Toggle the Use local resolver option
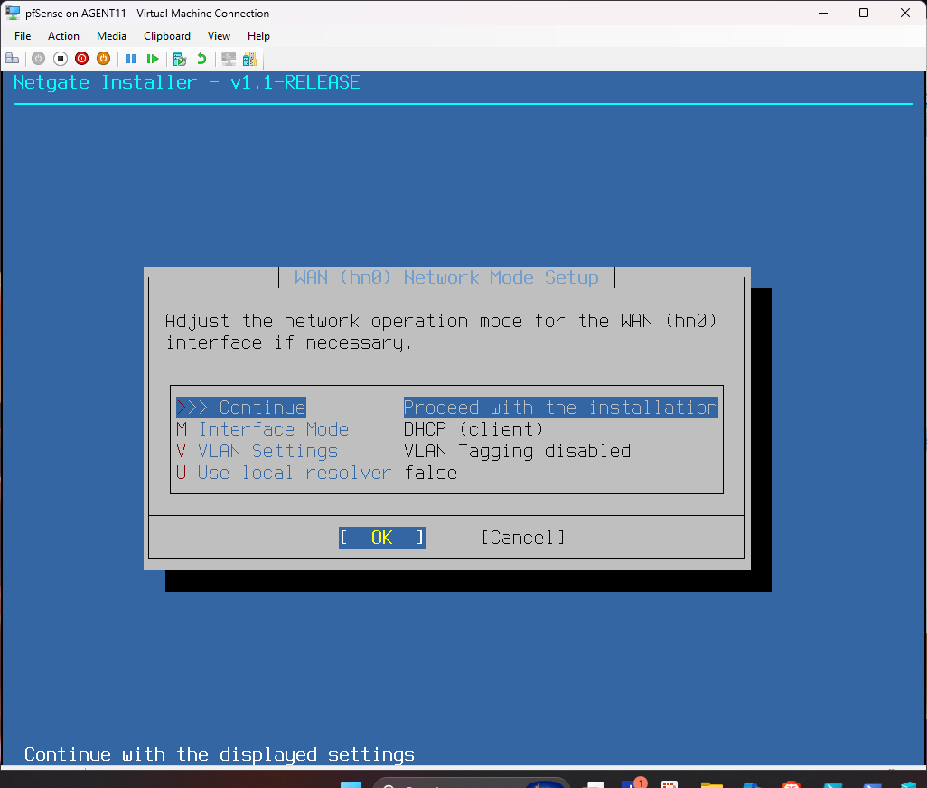Image resolution: width=927 pixels, height=788 pixels. [294, 473]
